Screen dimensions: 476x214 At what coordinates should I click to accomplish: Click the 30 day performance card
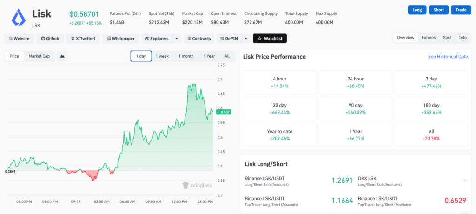[x=280, y=108]
